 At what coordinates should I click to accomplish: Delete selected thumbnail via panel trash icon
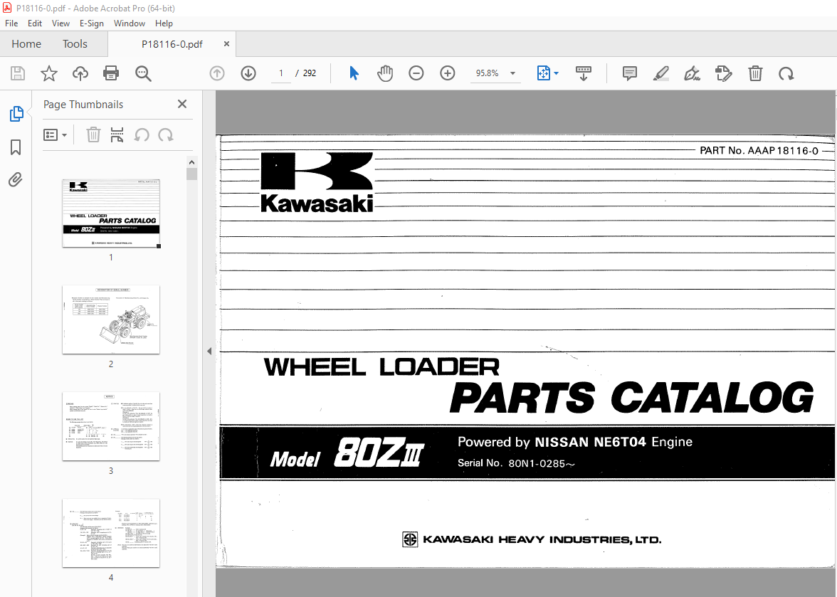coord(93,134)
